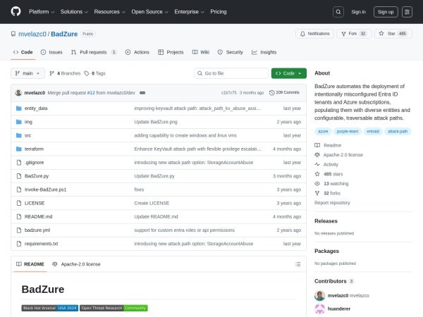The image size is (423, 317).
Task: Click the BadZure.py file icon
Action: pyautogui.click(x=19, y=176)
